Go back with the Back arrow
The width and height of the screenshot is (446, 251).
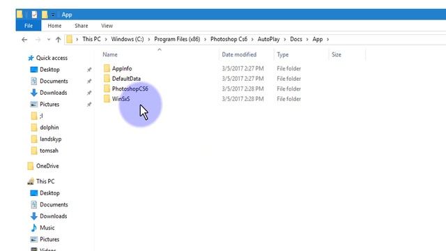pyautogui.click(x=24, y=39)
